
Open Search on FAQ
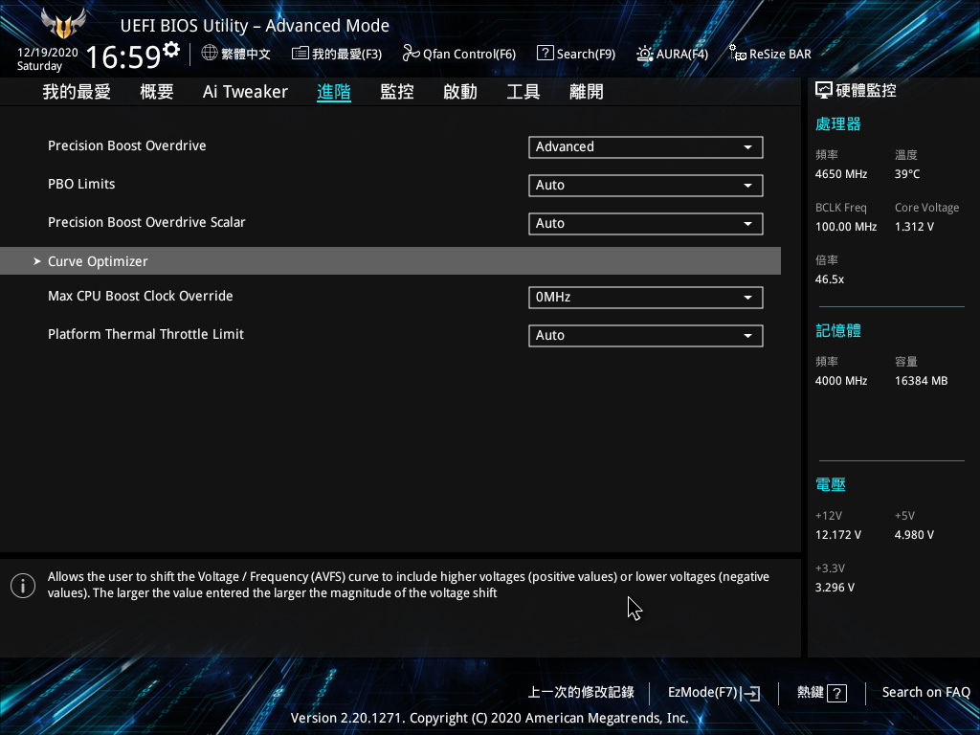click(x=925, y=692)
